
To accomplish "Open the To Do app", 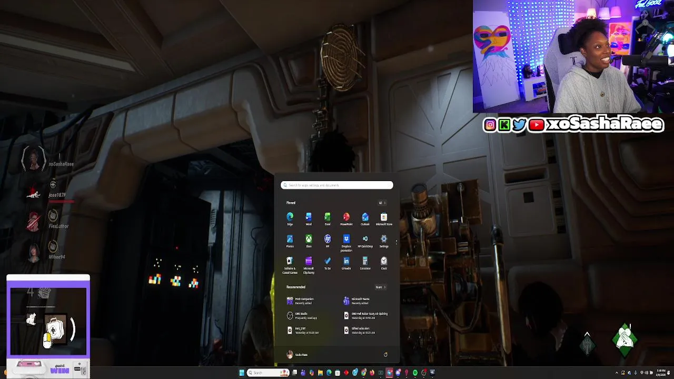I will click(328, 263).
